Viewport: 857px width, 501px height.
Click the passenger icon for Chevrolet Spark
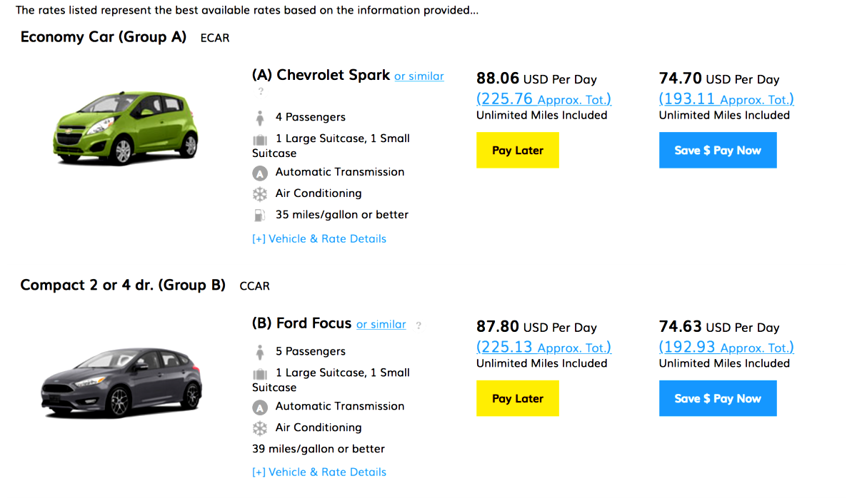coord(260,116)
